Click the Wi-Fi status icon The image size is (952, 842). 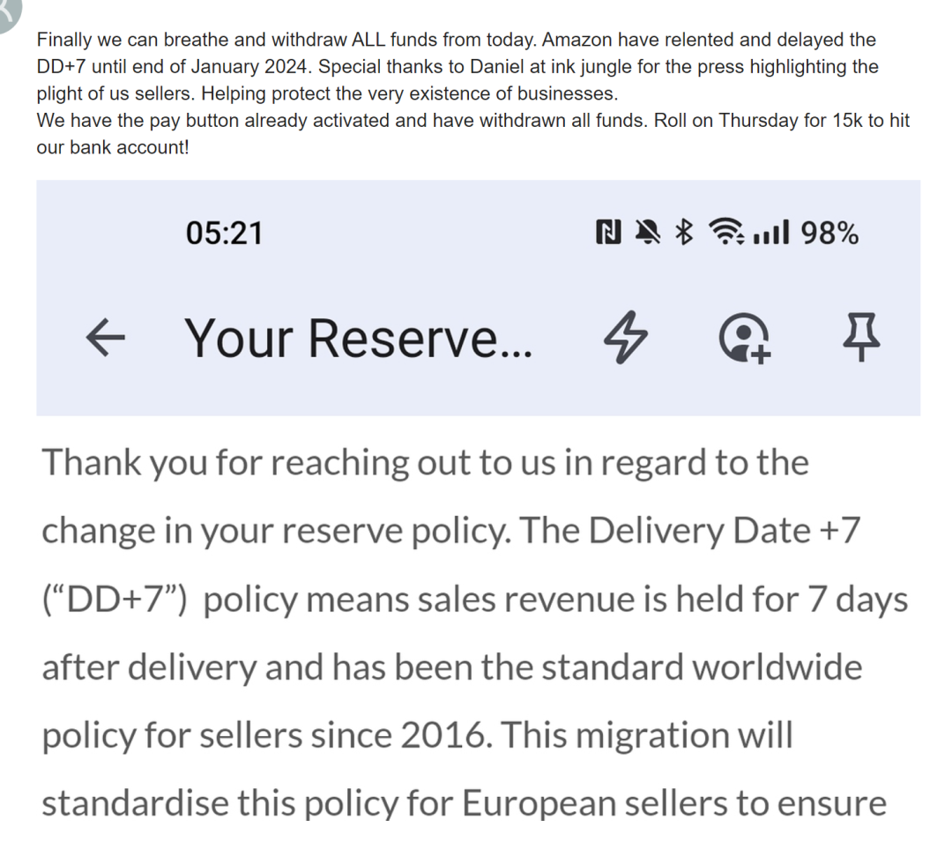click(x=727, y=233)
